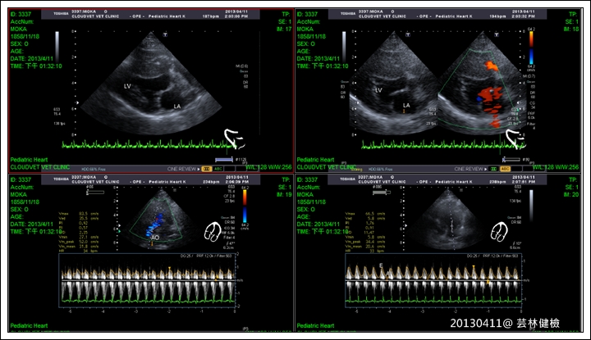This screenshot has width=591, height=340.
Task: Toggle the yellow 2D mode button, top-left panel
Action: [207, 167]
